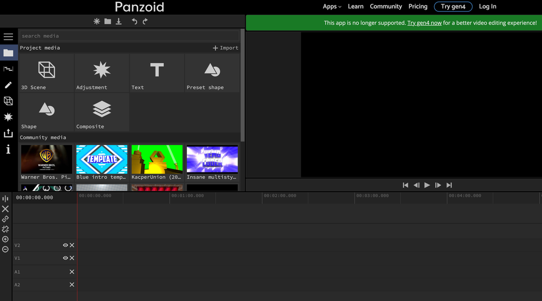Click the download/save icon in top toolbar

point(119,22)
